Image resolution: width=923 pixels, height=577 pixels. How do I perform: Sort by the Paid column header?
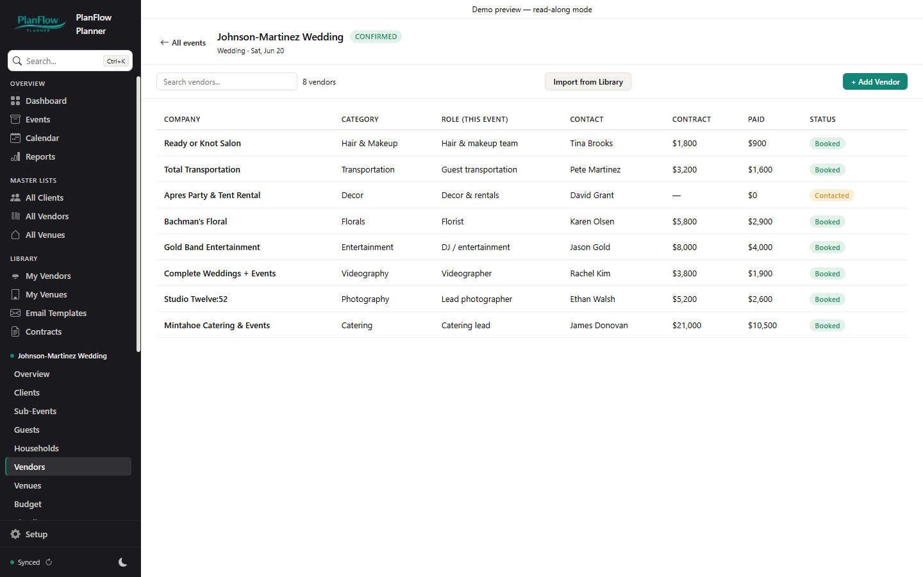(756, 119)
